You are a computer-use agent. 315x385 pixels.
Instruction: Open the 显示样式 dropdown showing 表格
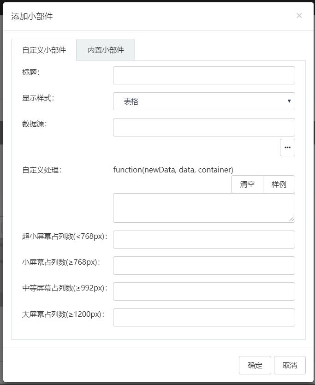pyautogui.click(x=204, y=101)
